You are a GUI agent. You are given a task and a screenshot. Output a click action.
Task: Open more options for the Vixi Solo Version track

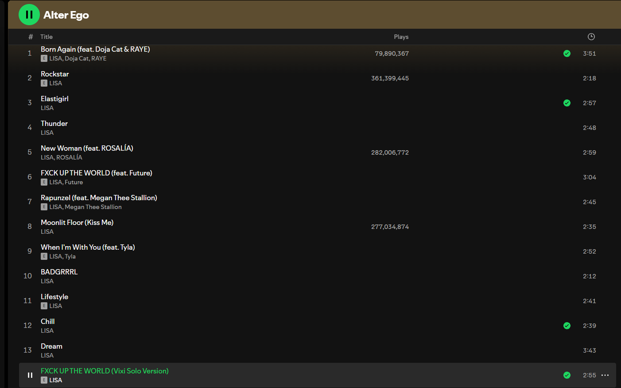coord(605,375)
